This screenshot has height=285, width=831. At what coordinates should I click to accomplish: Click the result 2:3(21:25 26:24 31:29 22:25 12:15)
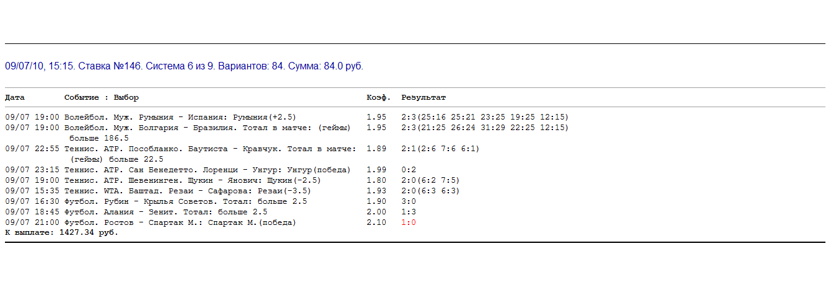pos(485,128)
